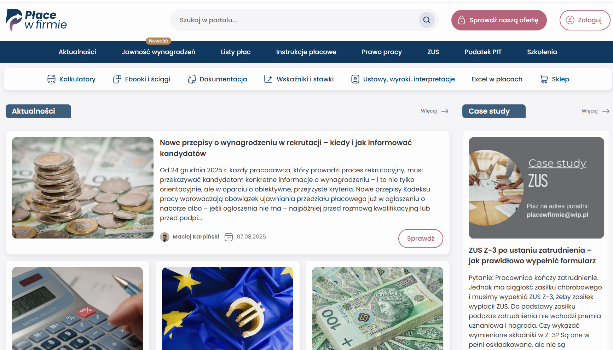Click Sprawdź naszą ofertę button
Viewport: 613px width, 350px height.
click(x=499, y=20)
